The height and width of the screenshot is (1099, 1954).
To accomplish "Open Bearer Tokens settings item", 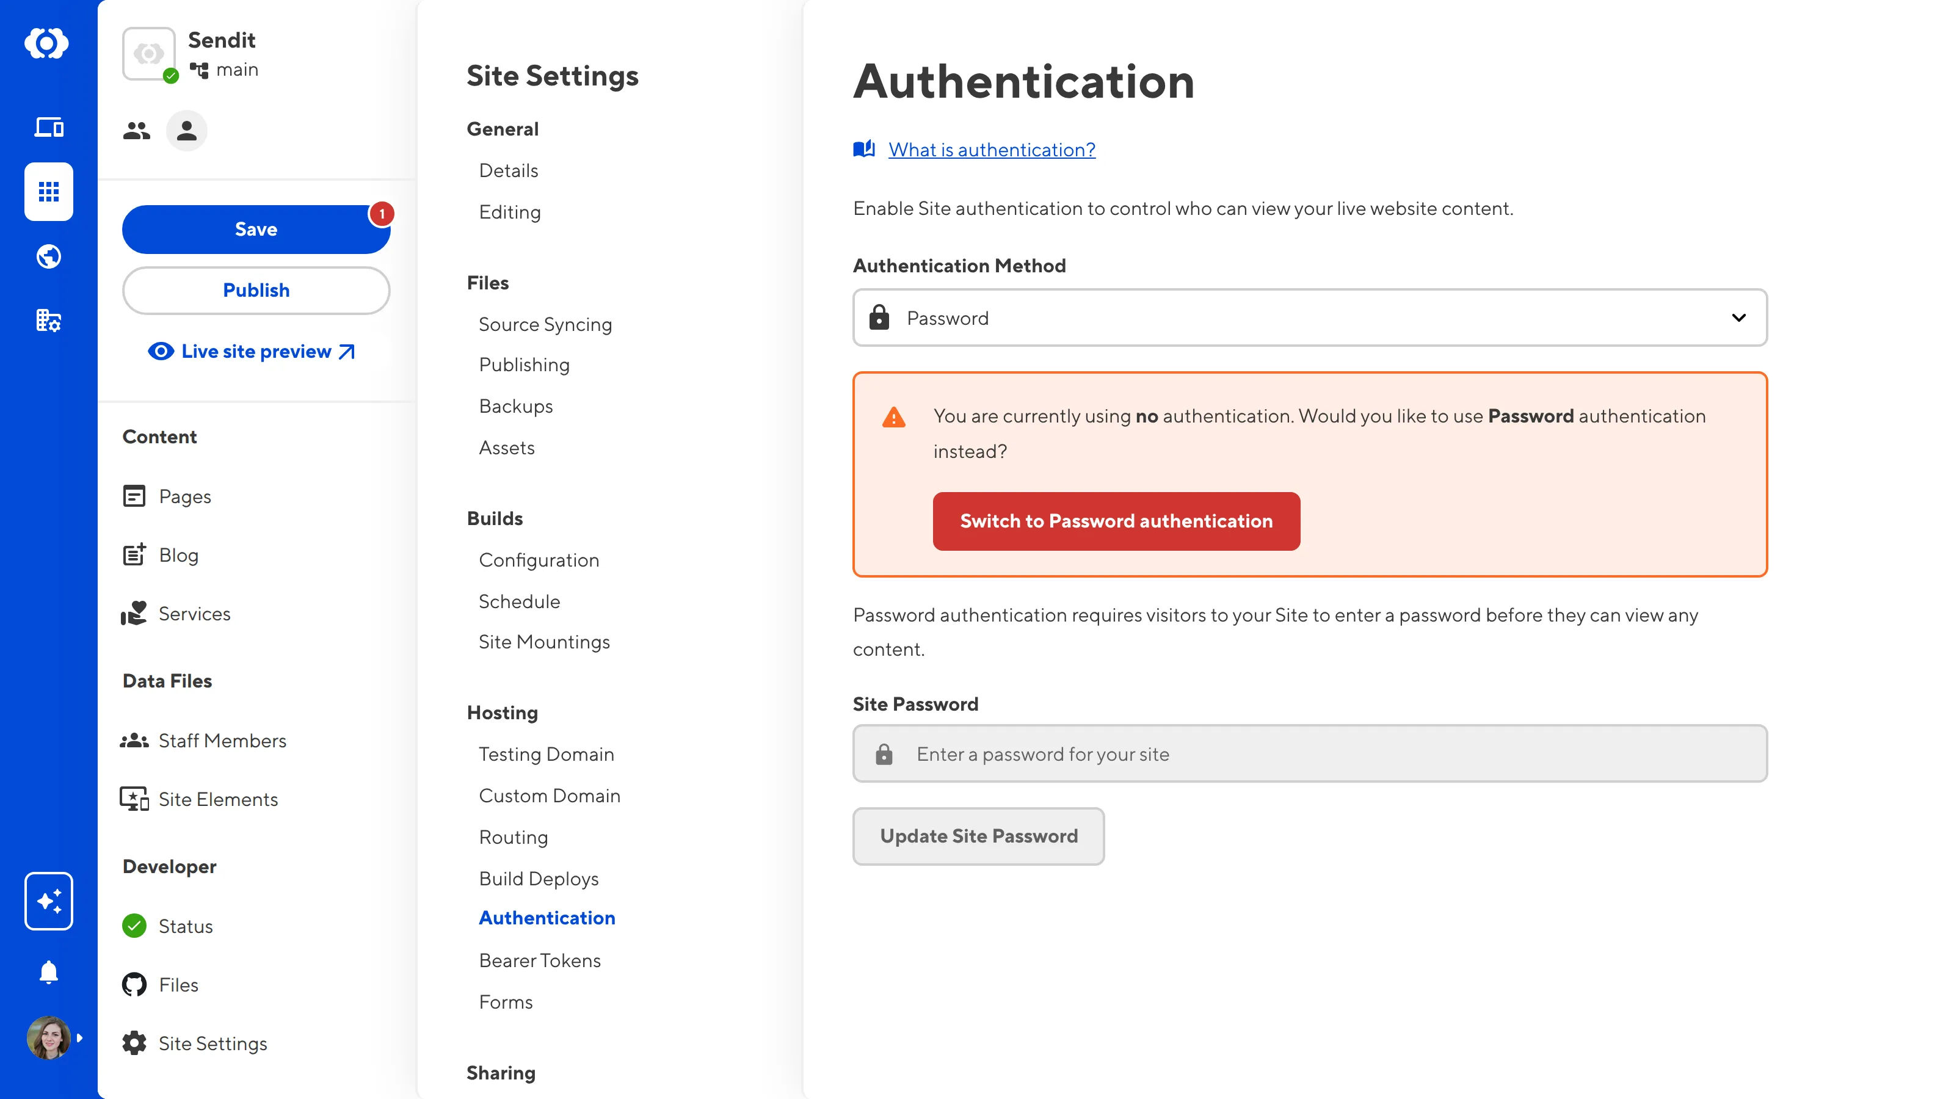I will 539,960.
